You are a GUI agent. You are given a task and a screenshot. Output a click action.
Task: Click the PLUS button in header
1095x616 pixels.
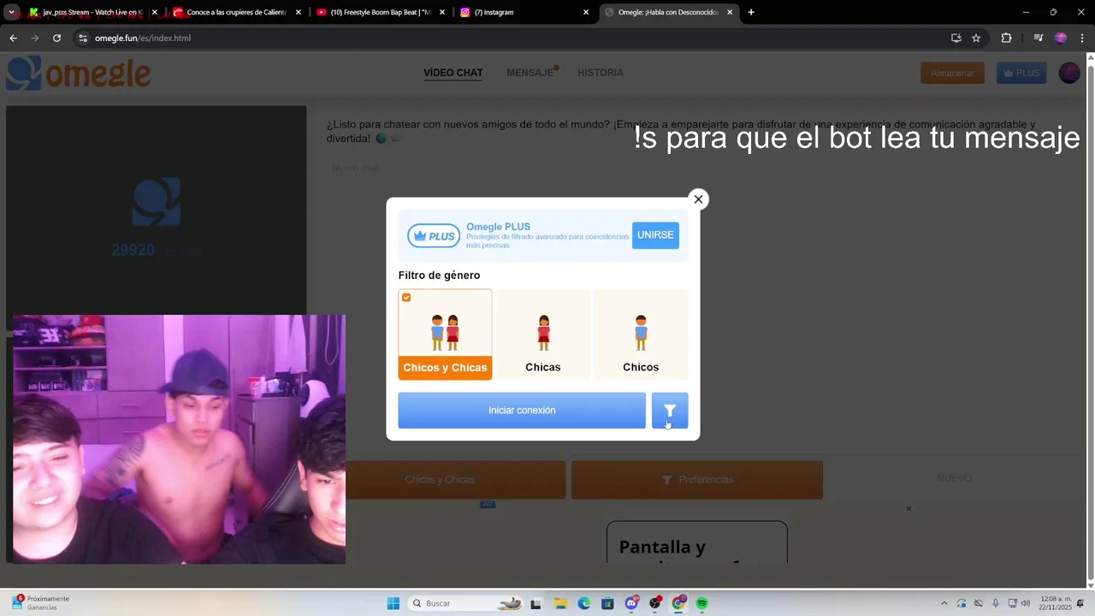1021,73
